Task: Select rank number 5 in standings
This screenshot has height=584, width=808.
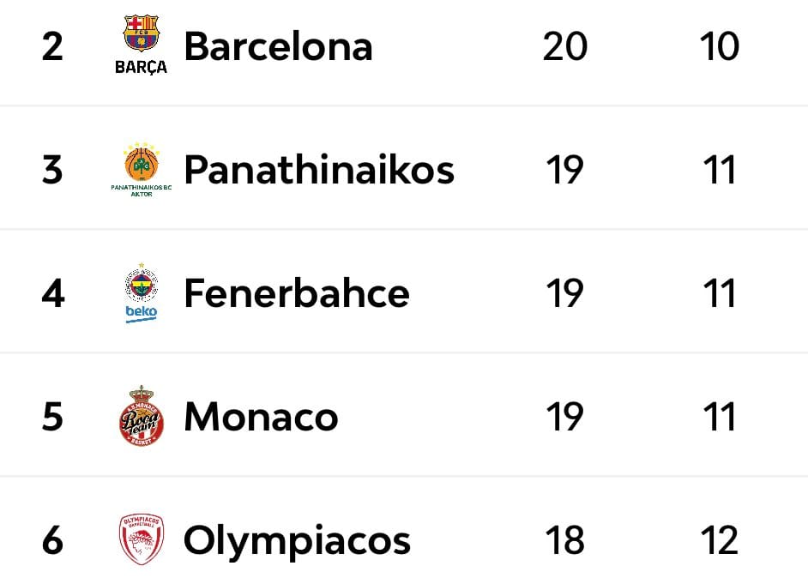Action: click(x=52, y=416)
